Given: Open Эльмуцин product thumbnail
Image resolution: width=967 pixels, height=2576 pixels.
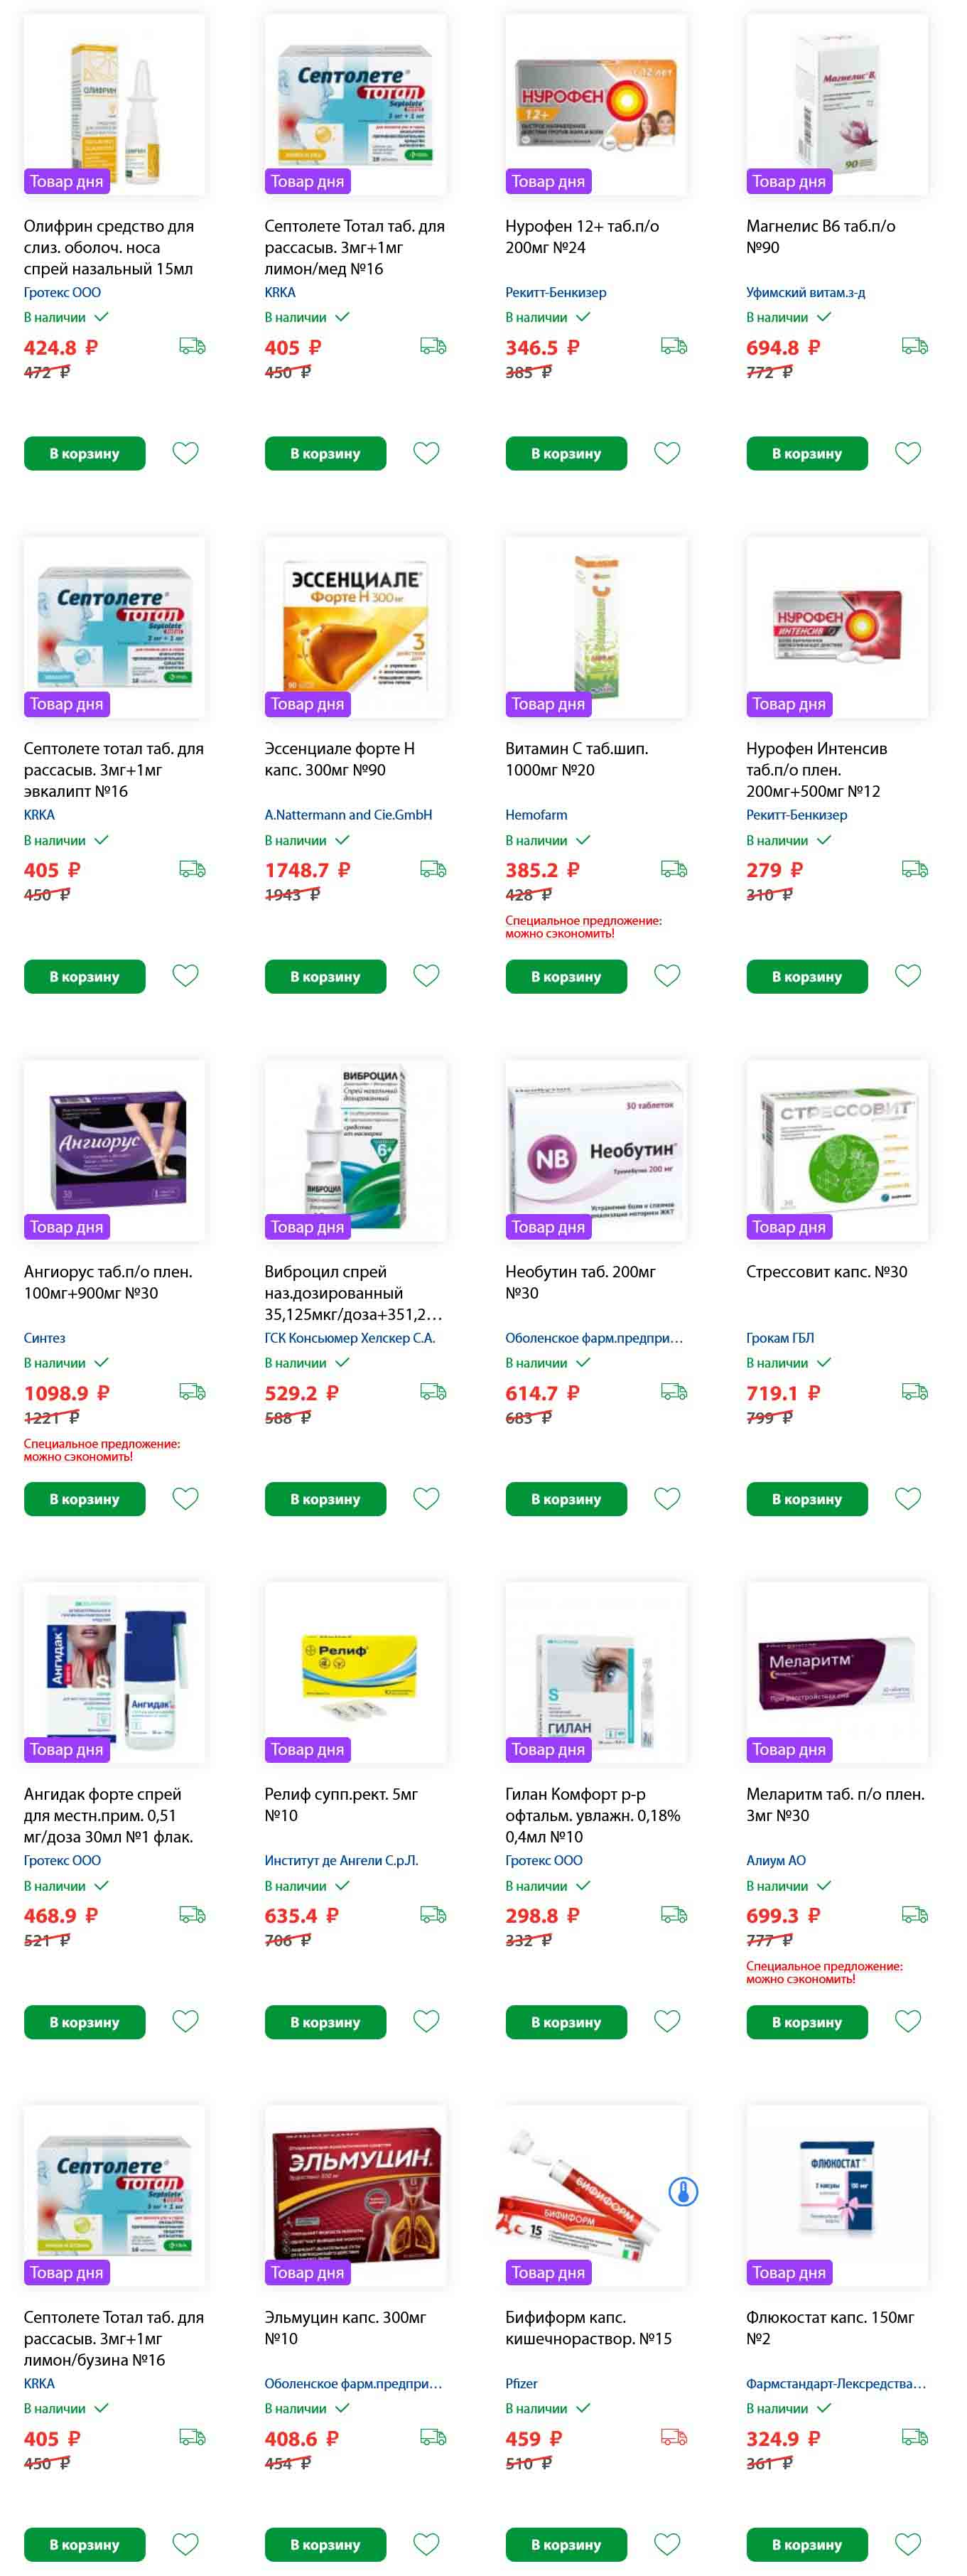Looking at the screenshot, I should pyautogui.click(x=355, y=2195).
